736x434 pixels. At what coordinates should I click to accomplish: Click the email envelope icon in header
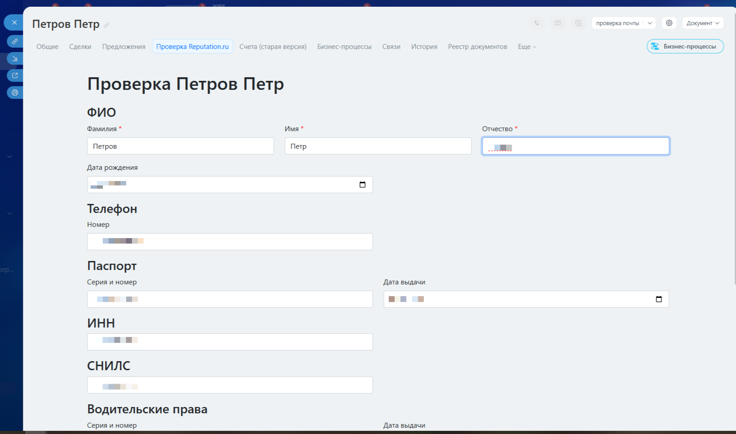pyautogui.click(x=558, y=23)
